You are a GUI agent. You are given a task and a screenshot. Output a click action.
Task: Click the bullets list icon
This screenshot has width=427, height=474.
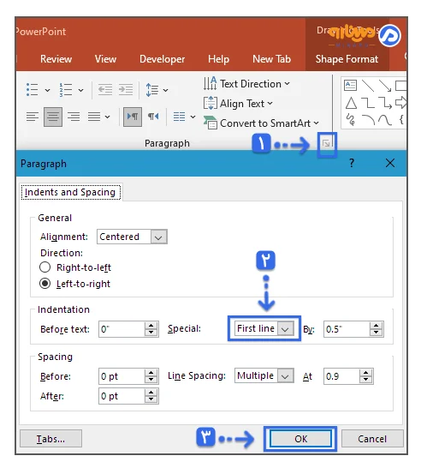pos(32,90)
